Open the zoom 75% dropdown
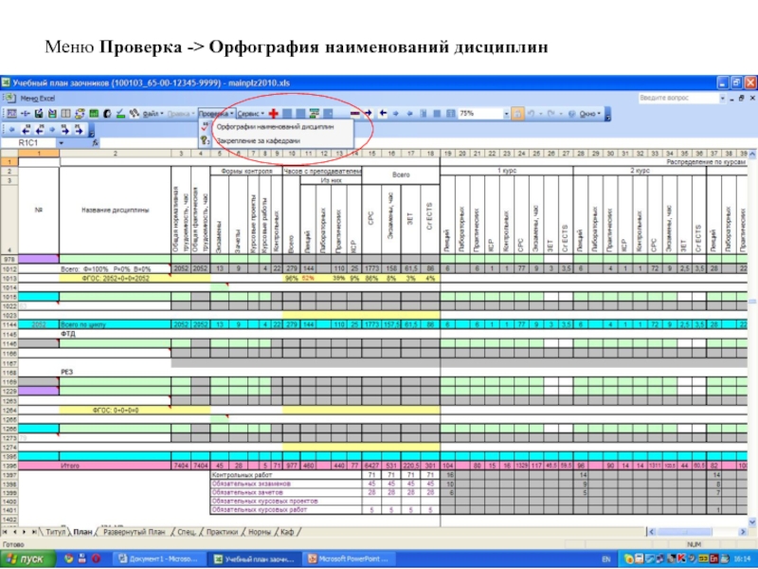758x569 pixels. [x=505, y=113]
